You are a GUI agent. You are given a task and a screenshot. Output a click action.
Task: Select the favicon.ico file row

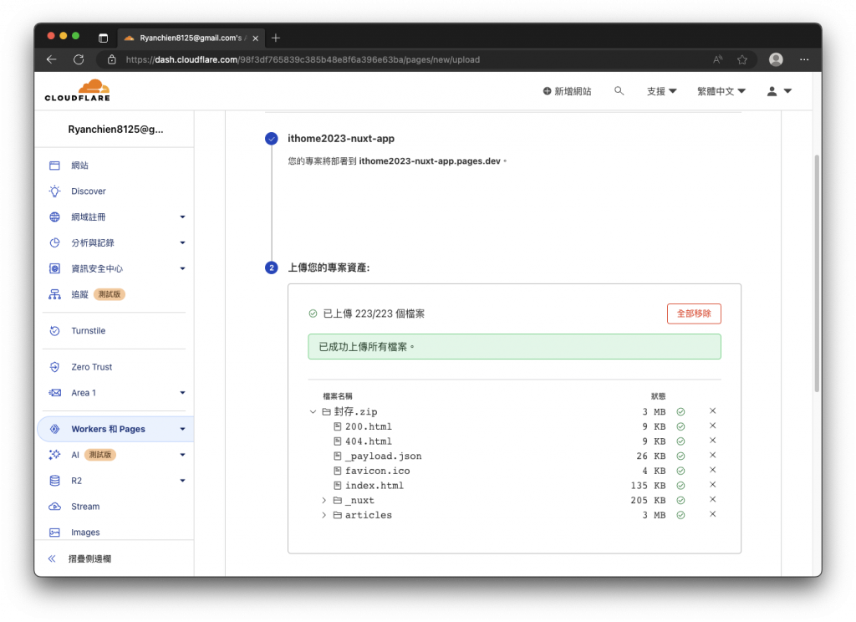514,471
